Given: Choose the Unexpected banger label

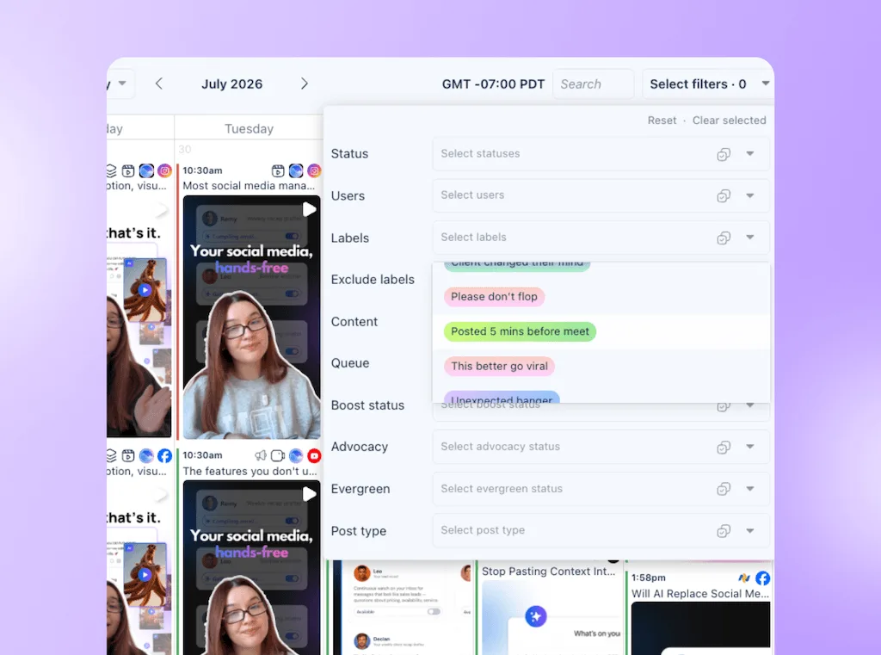Looking at the screenshot, I should pos(502,397).
